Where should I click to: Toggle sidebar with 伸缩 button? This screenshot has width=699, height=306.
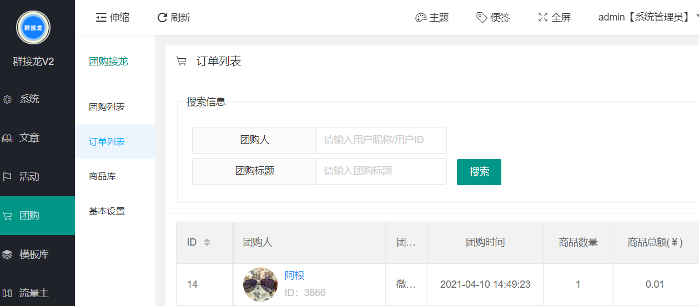coord(113,18)
